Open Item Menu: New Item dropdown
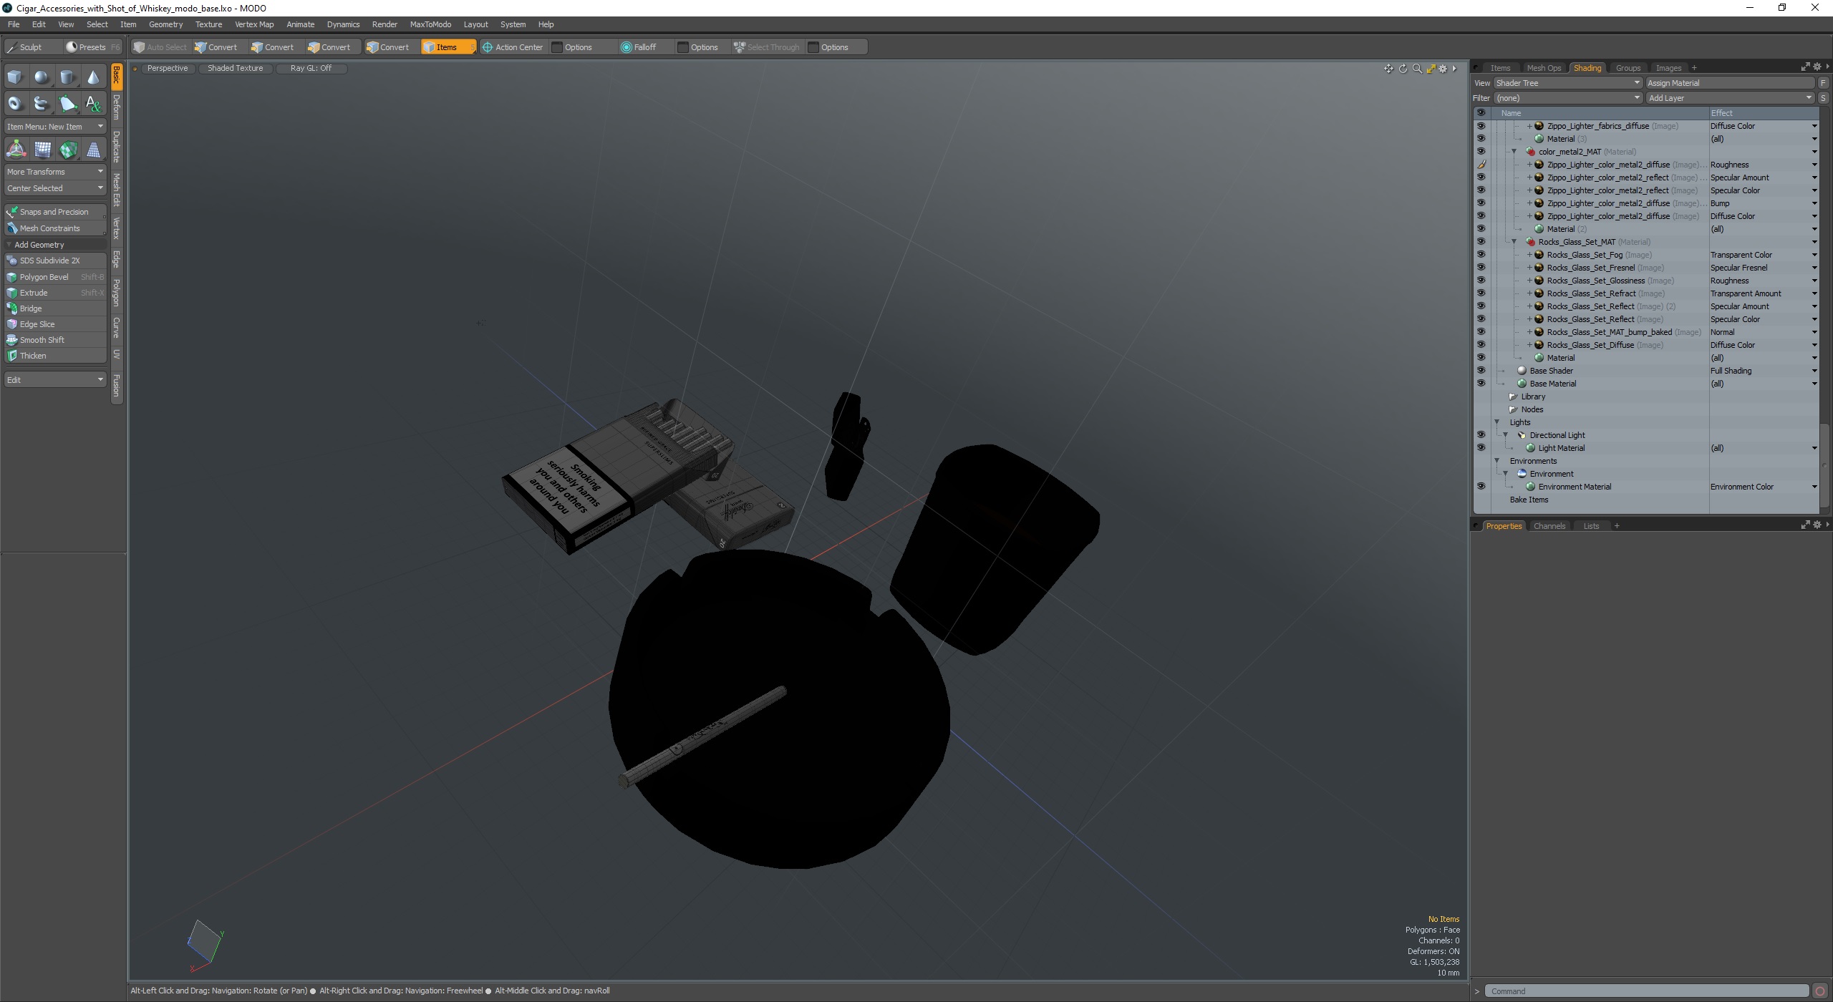This screenshot has width=1833, height=1002. (55, 127)
